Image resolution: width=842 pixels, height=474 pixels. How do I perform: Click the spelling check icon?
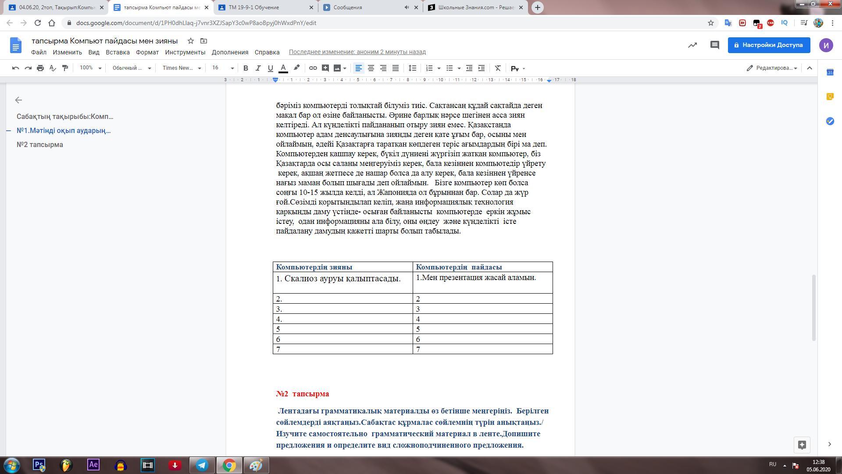coord(53,68)
